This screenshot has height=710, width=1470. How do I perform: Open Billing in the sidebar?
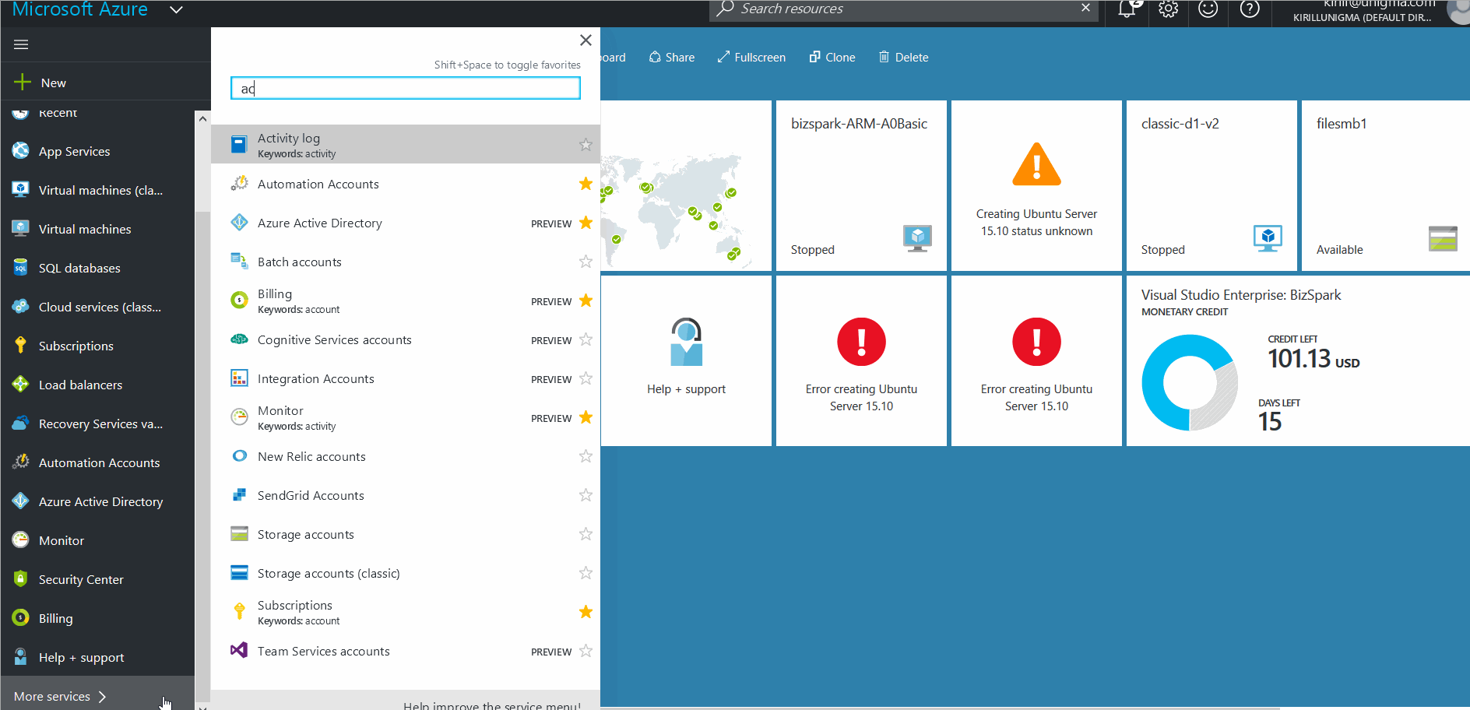point(97,618)
